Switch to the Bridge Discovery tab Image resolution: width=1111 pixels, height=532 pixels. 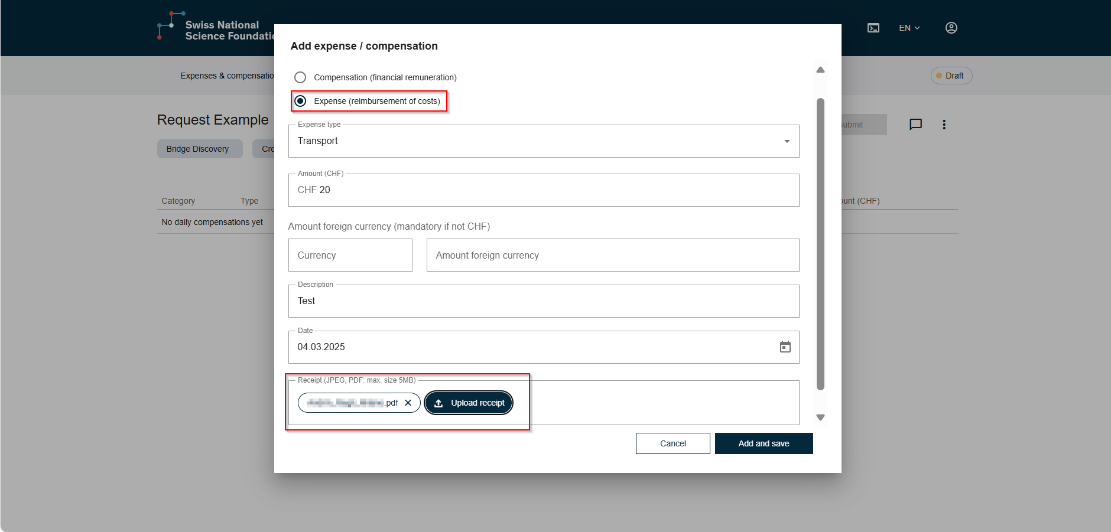tap(199, 149)
